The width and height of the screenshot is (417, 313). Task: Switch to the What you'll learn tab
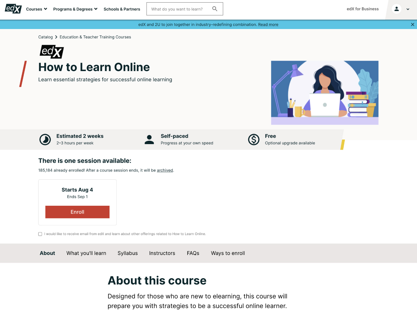click(86, 253)
